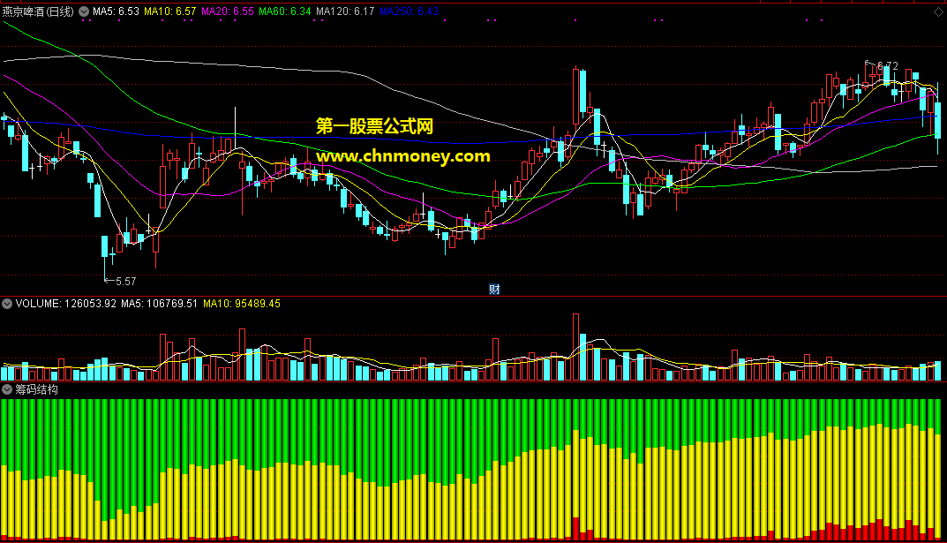
Task: Select the 燕京啤酒(日线) stock title
Action: [38, 11]
